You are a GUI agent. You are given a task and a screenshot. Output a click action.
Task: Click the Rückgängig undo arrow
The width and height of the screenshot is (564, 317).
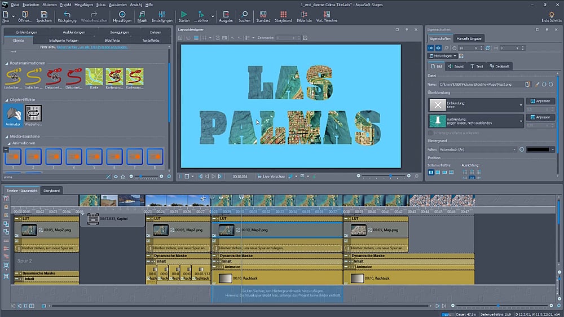coord(67,15)
